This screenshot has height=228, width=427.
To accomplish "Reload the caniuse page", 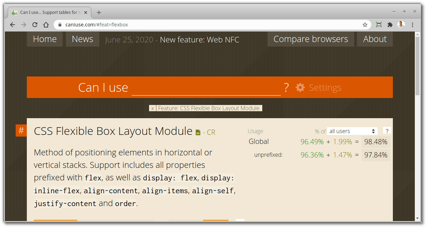I will (35, 25).
